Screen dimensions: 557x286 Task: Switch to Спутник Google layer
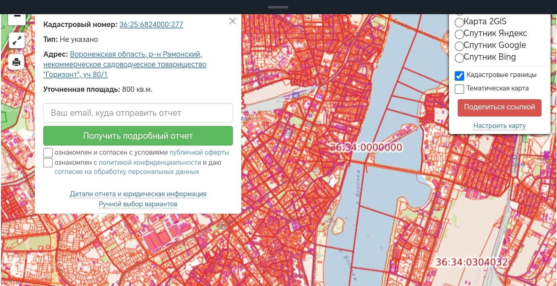[459, 46]
